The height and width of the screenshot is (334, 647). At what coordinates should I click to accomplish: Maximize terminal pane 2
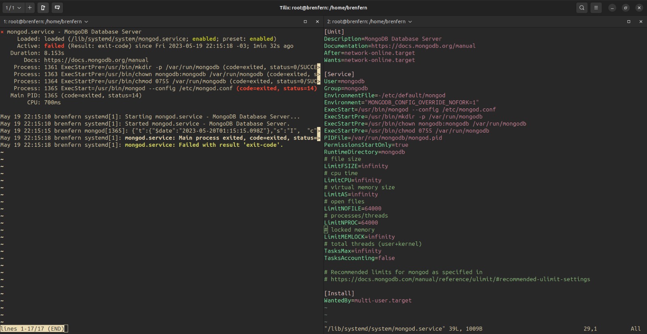(629, 21)
